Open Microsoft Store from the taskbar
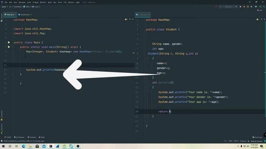Screen dimensions: 266x149 coord(37,146)
